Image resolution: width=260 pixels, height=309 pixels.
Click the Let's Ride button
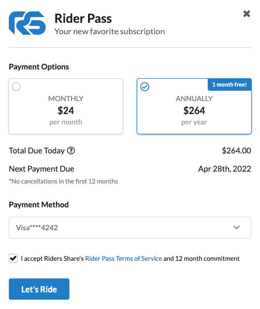click(39, 289)
